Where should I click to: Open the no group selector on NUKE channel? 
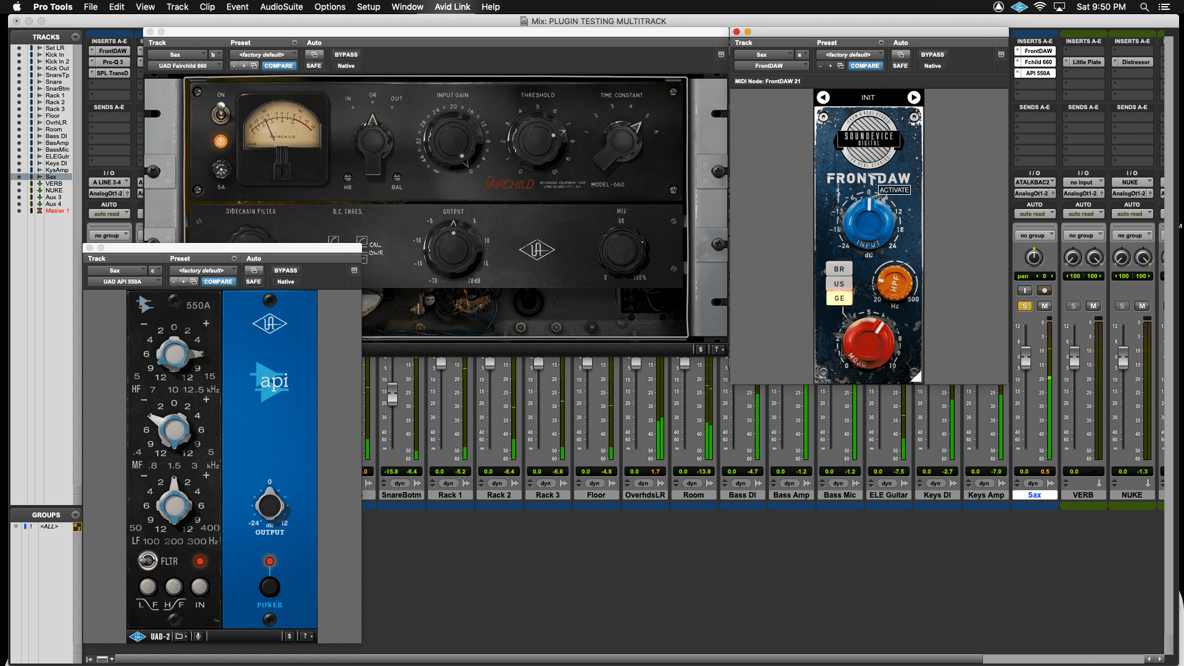point(1132,235)
